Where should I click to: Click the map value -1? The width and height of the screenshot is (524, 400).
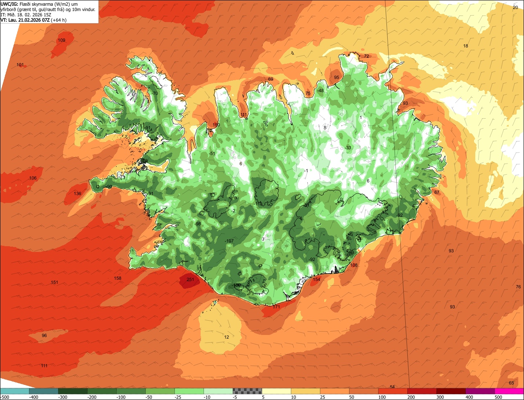click(x=306, y=171)
